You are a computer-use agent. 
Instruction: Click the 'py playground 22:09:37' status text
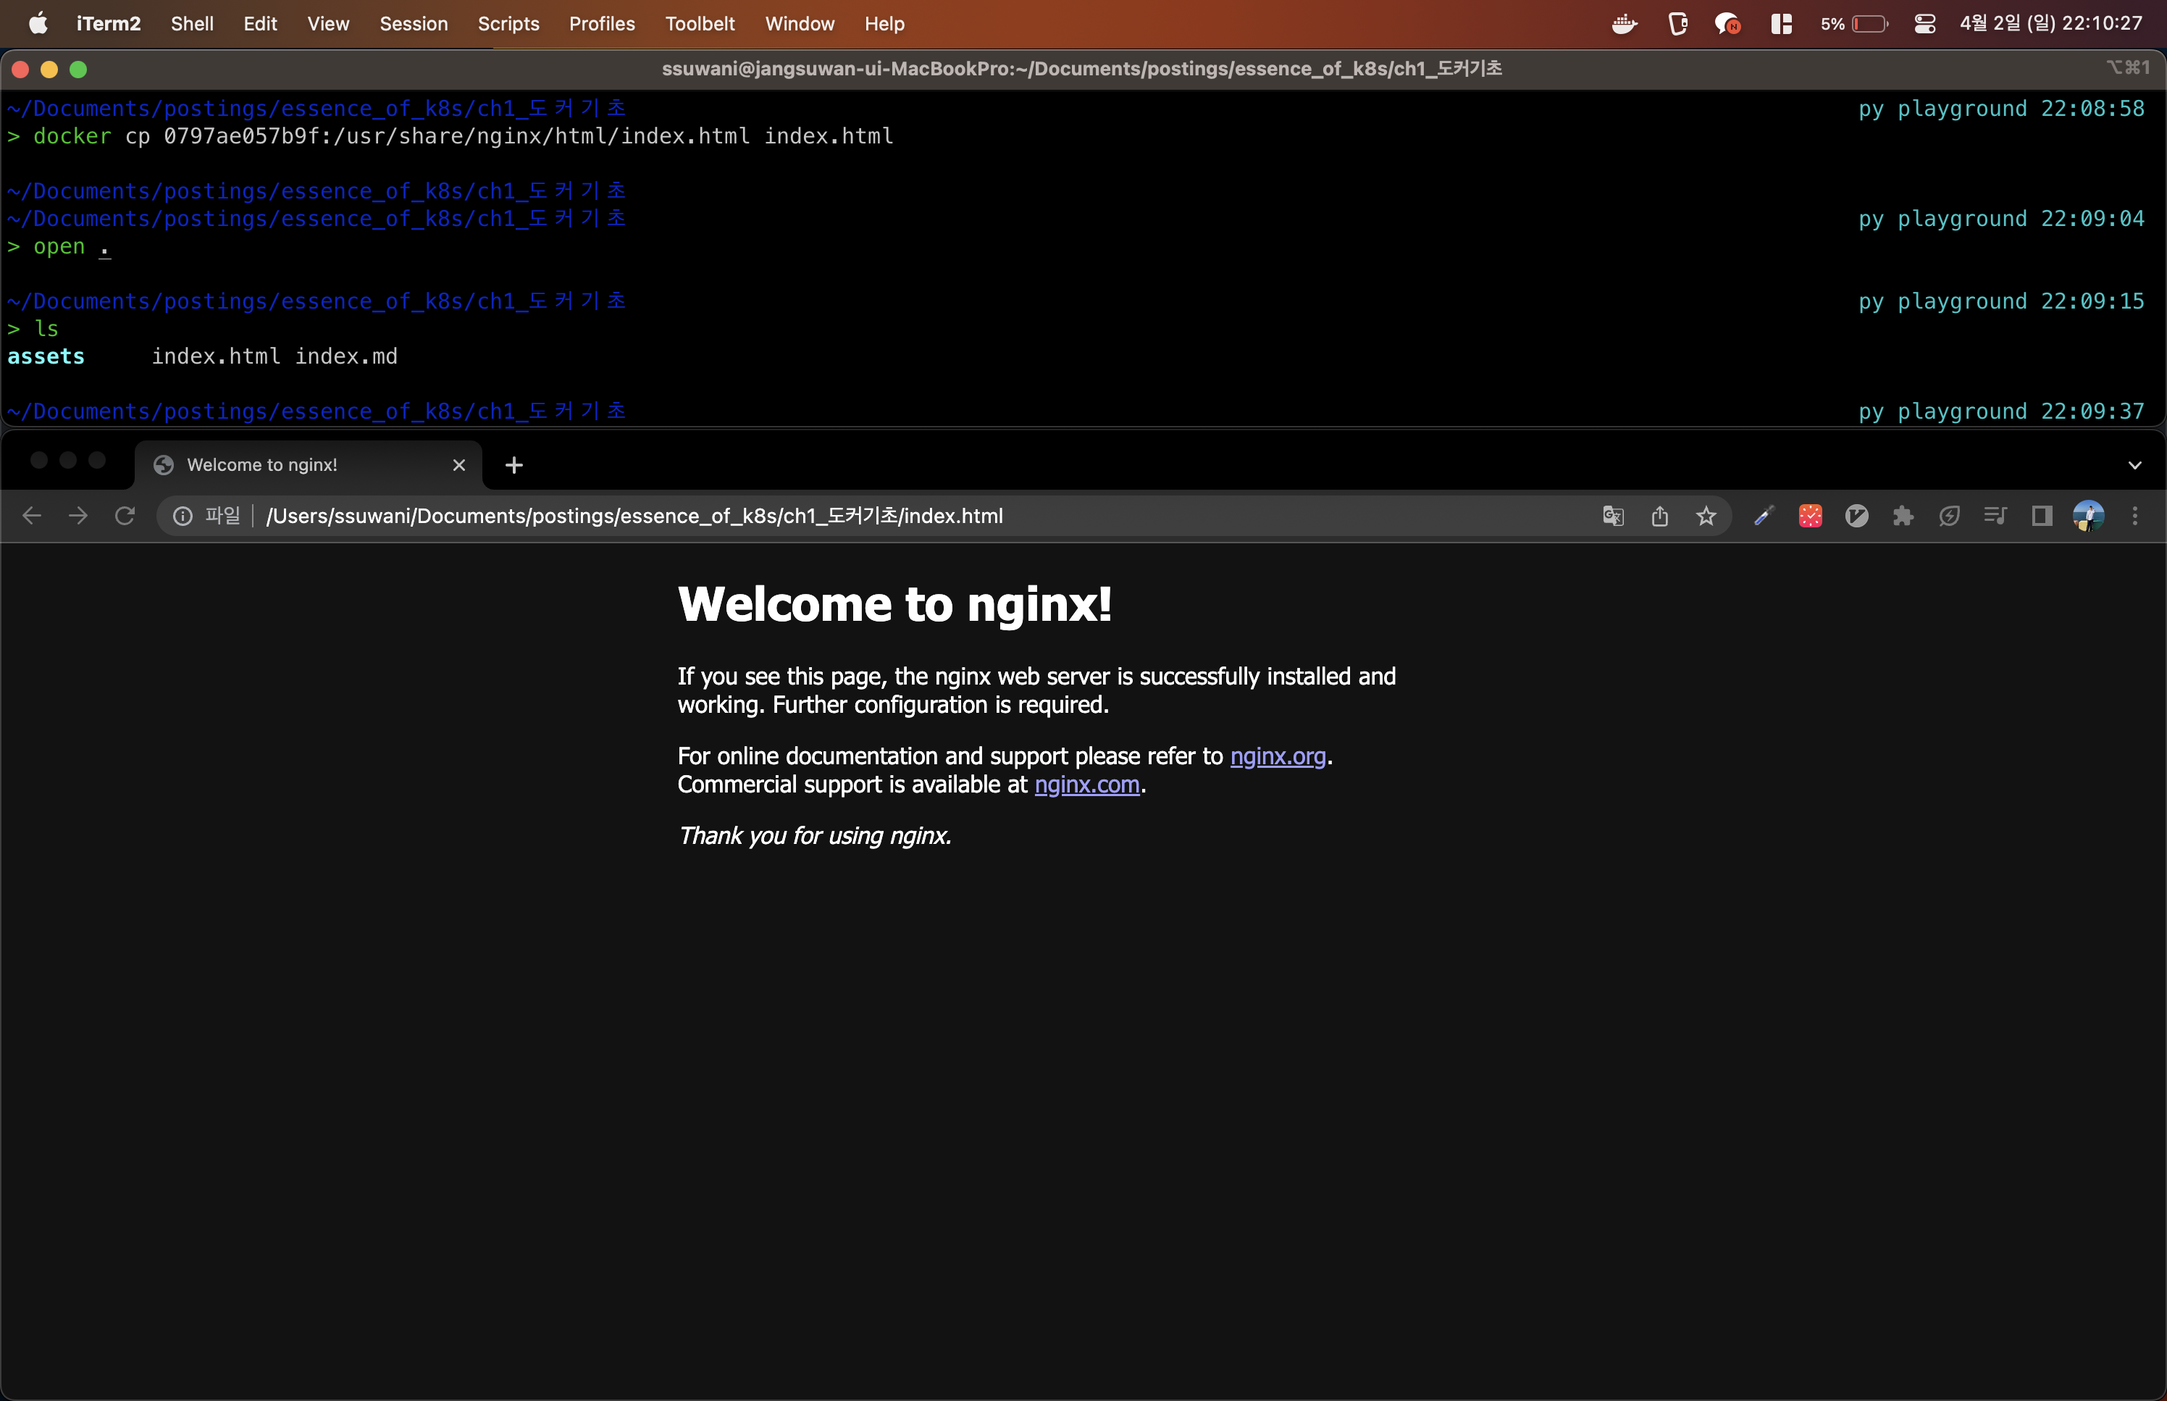(2000, 411)
